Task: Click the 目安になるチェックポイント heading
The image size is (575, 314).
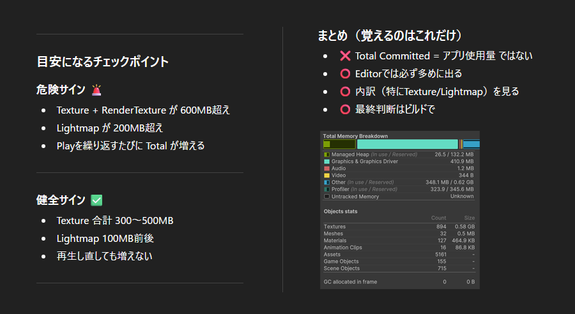Action: 103,62
